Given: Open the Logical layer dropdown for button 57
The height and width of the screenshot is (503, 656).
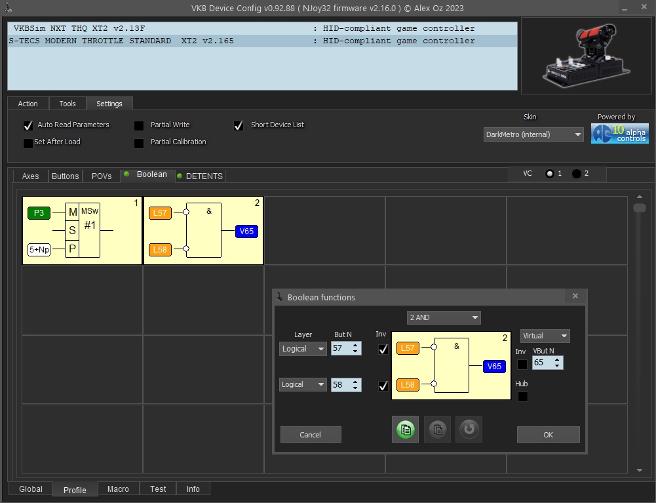Looking at the screenshot, I should point(303,348).
